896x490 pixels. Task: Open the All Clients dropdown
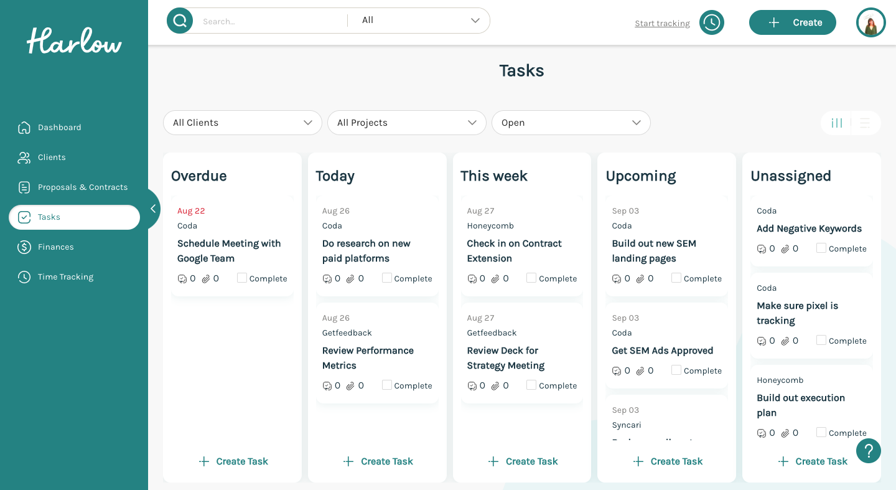coord(242,123)
